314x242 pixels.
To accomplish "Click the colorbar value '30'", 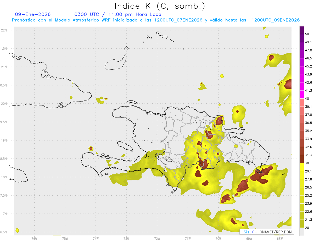I will tap(307, 163).
